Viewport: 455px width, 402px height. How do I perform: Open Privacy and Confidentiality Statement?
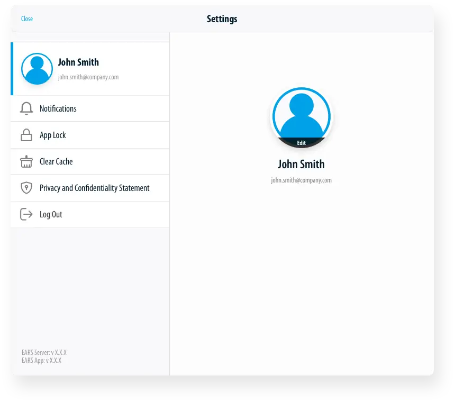coord(95,188)
